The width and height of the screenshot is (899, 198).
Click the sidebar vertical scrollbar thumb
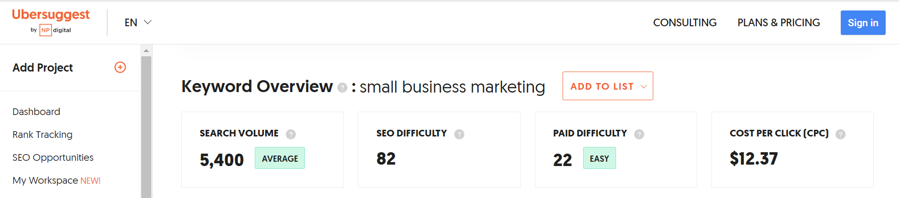146,124
